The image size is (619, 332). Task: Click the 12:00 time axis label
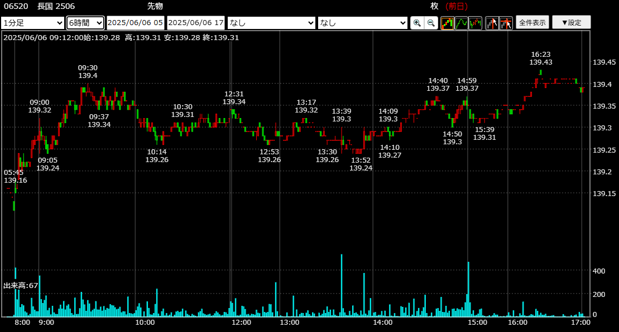(x=242, y=322)
